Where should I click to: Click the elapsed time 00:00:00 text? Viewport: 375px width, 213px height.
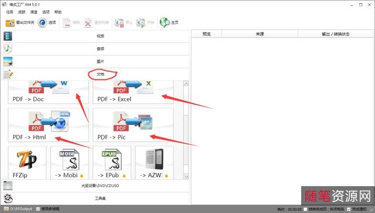295,209
